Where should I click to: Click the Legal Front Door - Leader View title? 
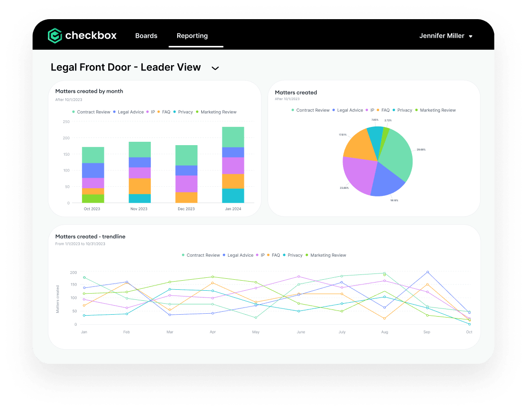coord(126,68)
